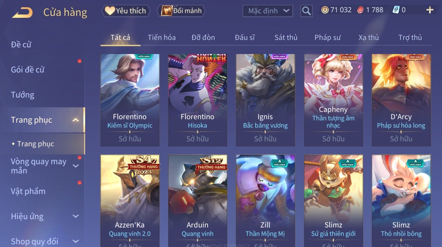Select the Zill Thần Mộng Mị skin card
The image size is (442, 247).
click(x=265, y=201)
